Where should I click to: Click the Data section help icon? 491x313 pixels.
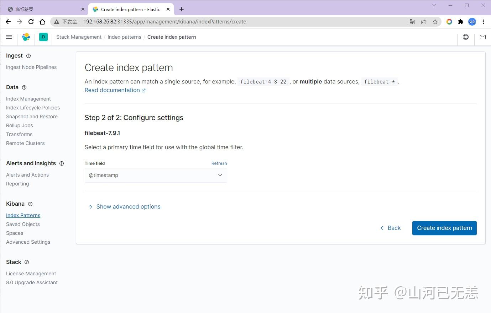(x=24, y=87)
